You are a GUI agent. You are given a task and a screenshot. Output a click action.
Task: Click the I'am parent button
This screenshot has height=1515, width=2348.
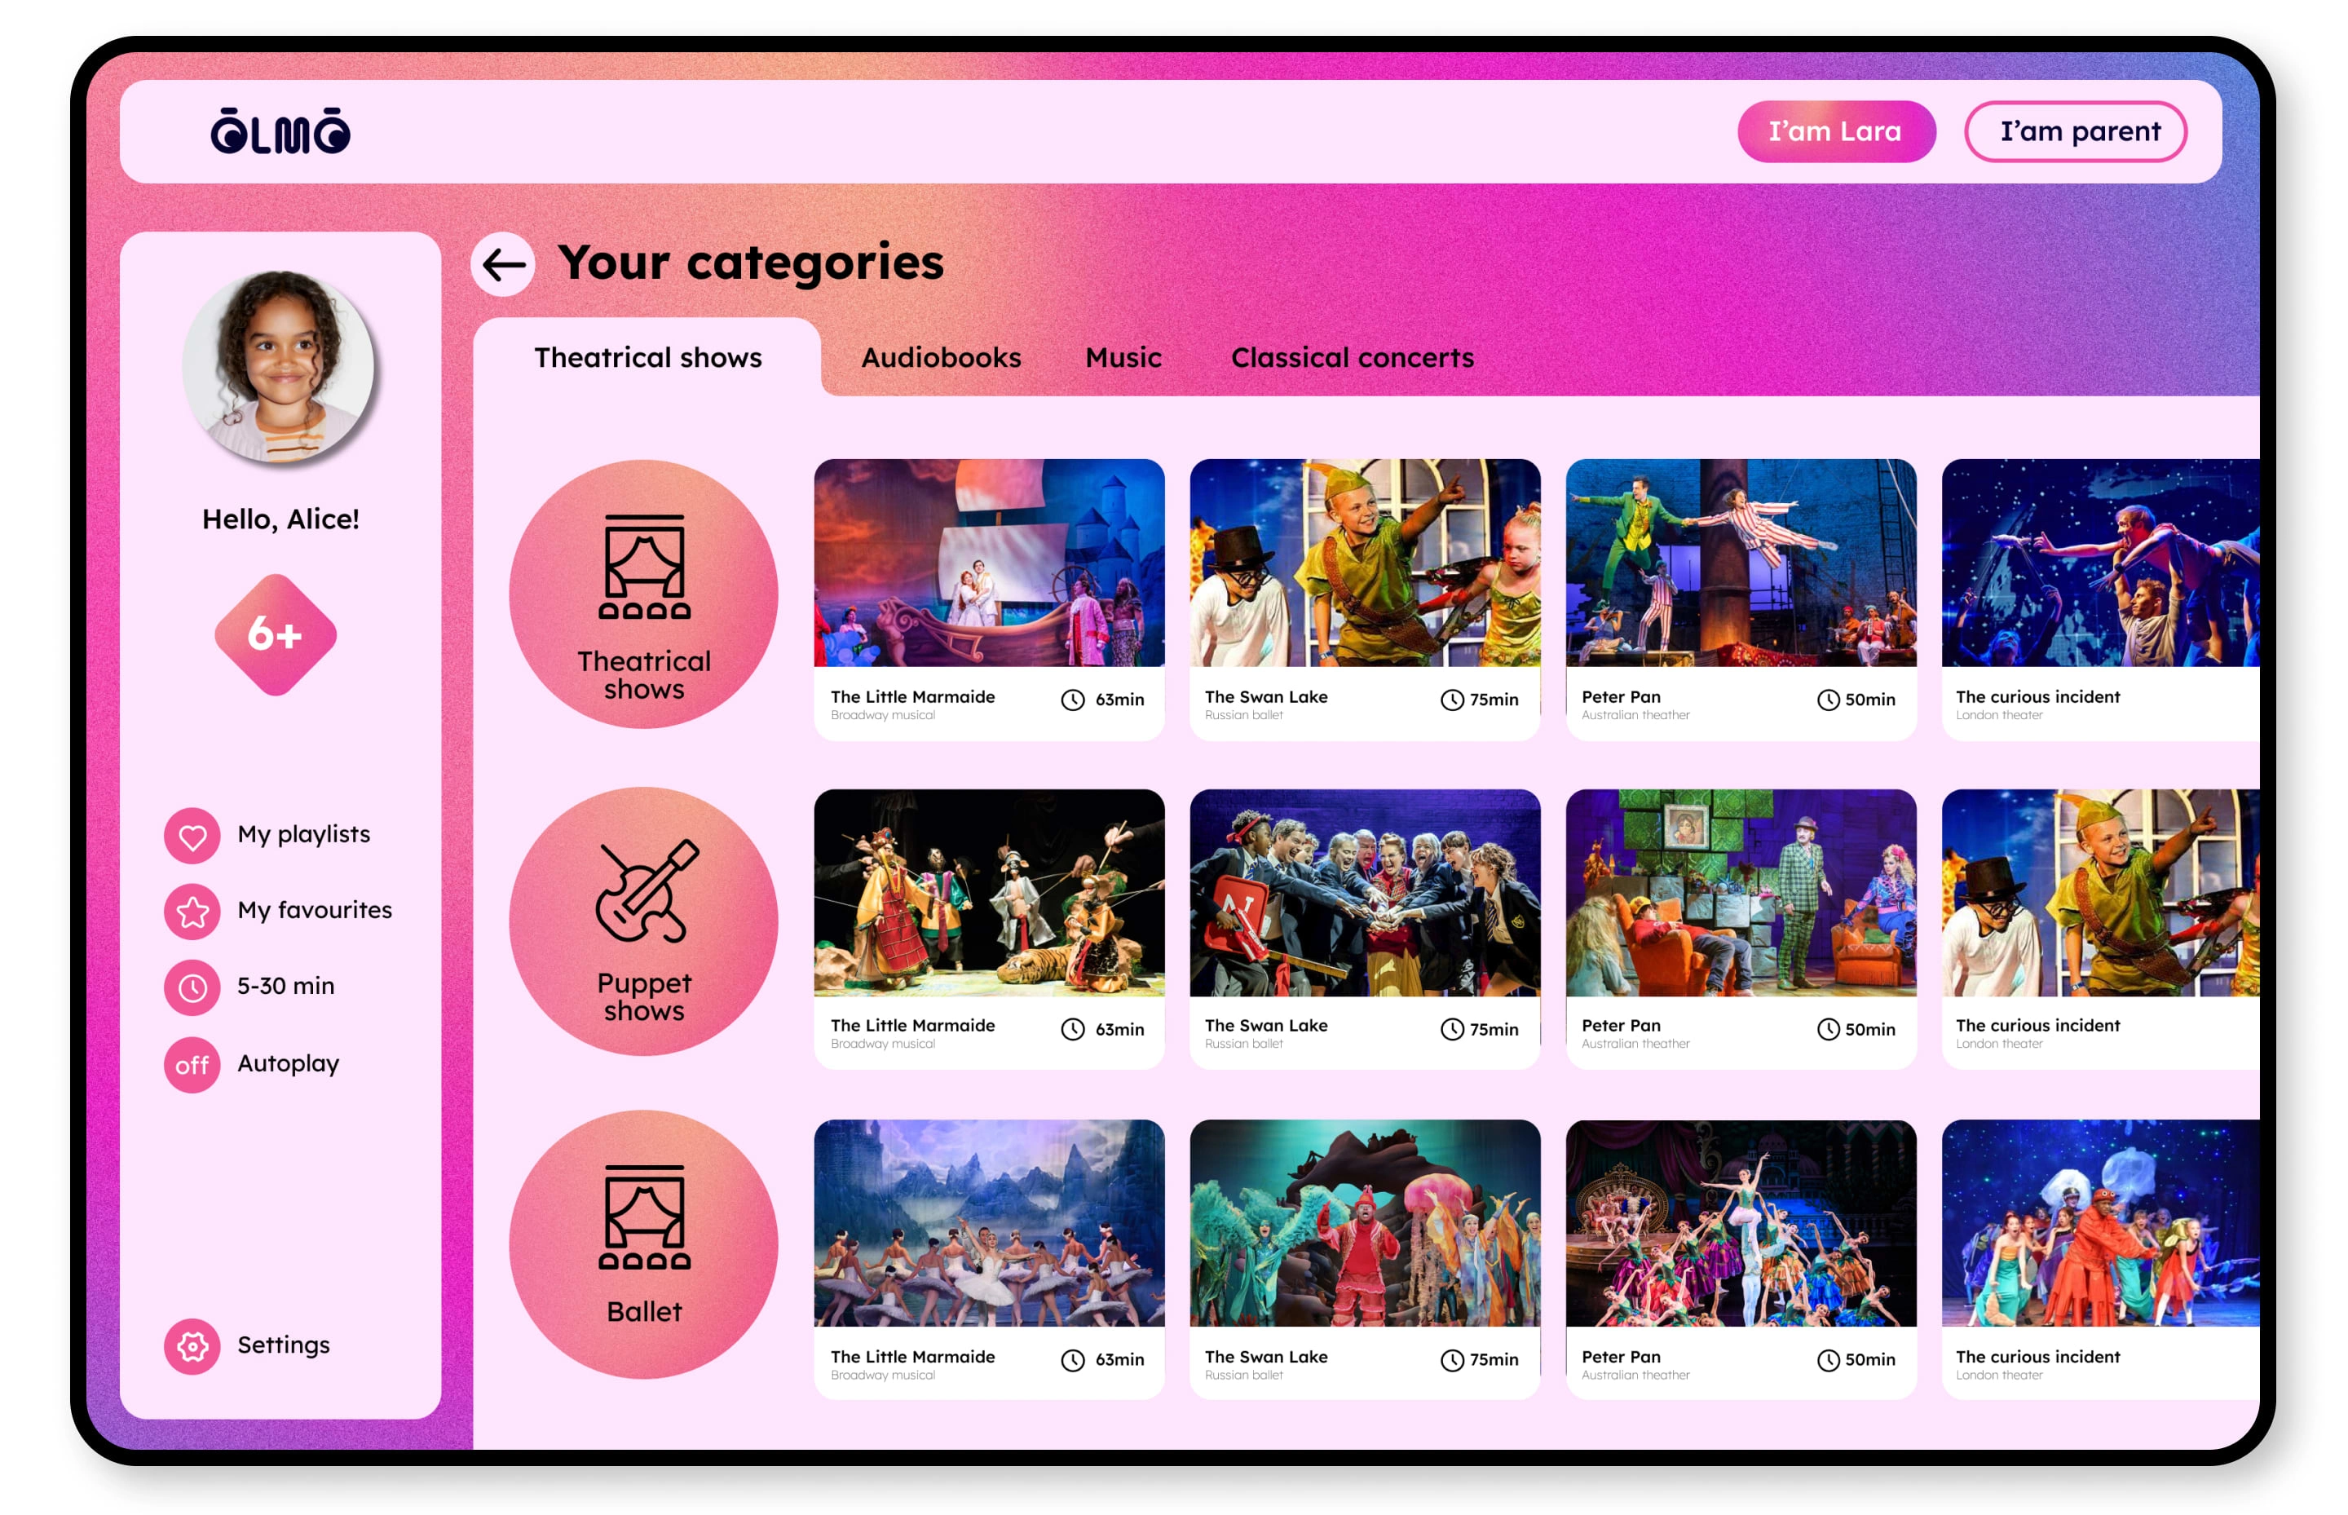[x=2077, y=132]
